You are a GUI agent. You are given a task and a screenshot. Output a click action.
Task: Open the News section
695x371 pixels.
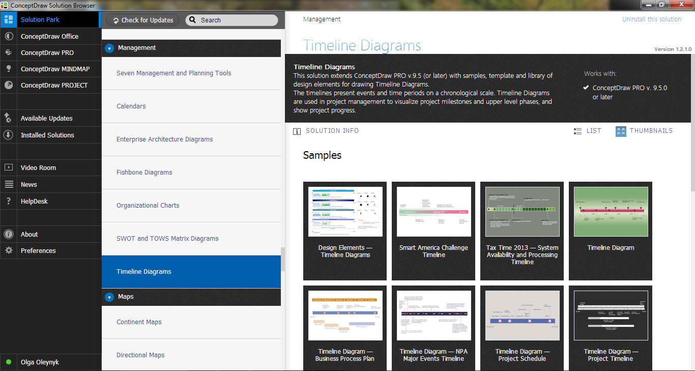[x=50, y=184]
